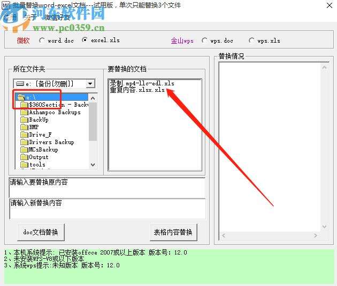Viewport: 337px width, 286px height.
Task: Click the folder icon of Ashampoo Backups
Action: pos(24,113)
